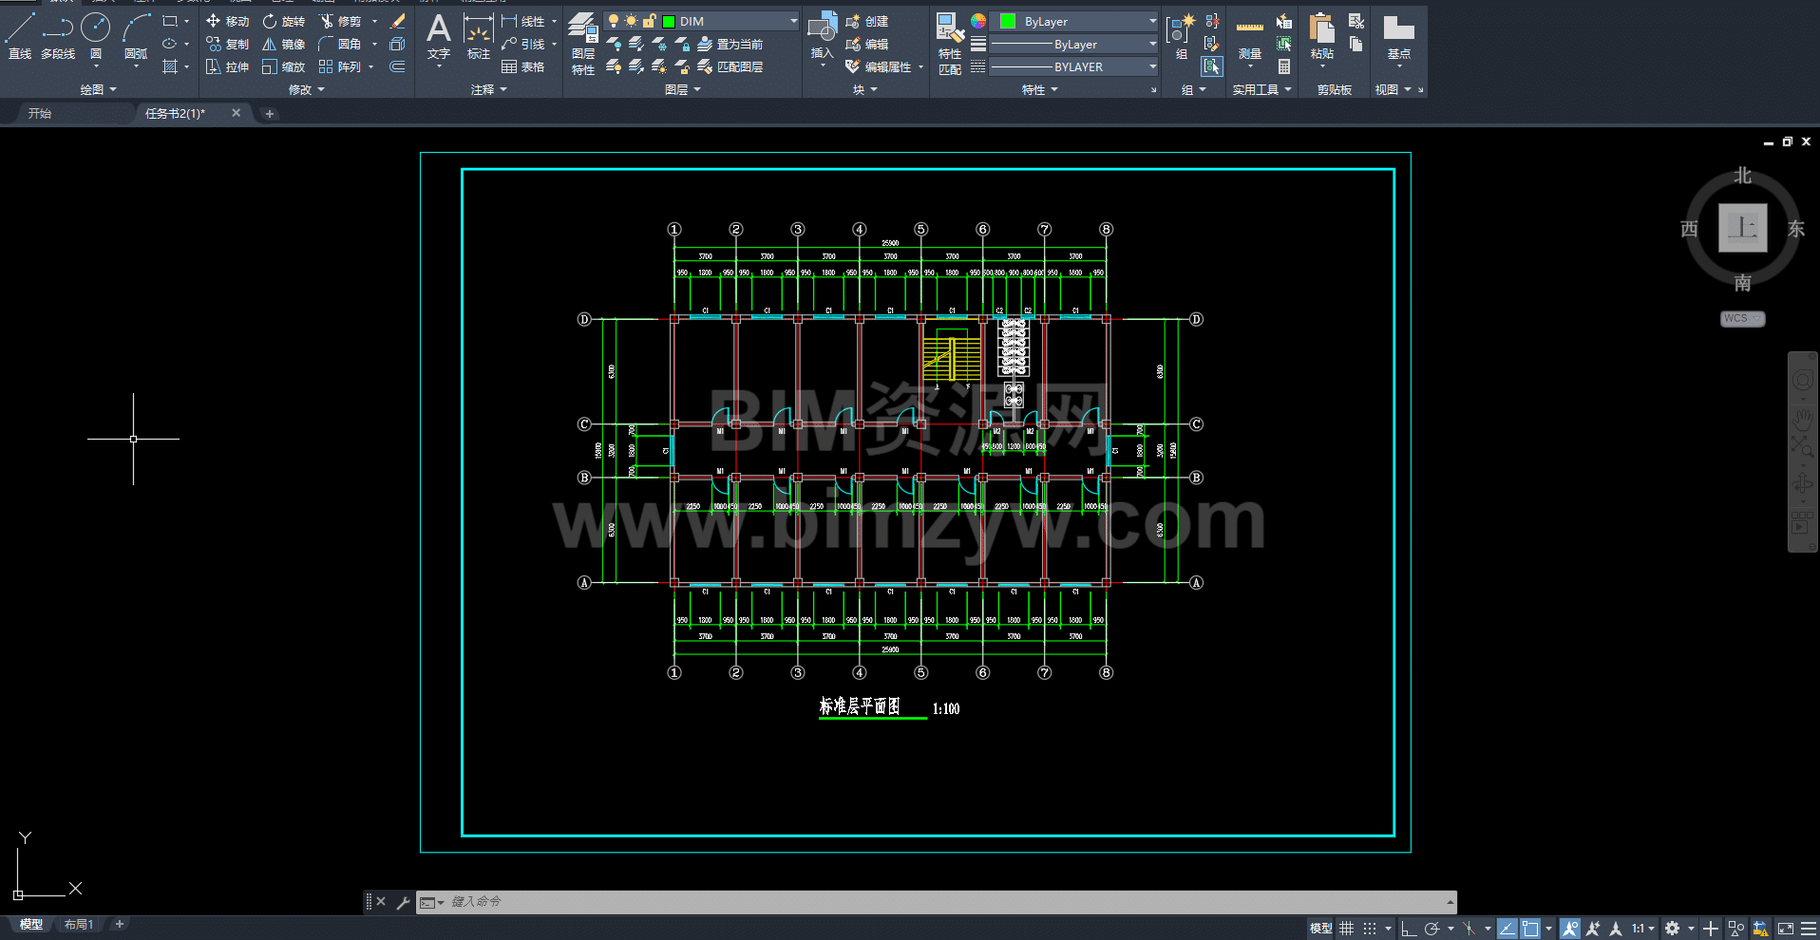Select the Circle (圆) tool
The height and width of the screenshot is (940, 1820).
pyautogui.click(x=96, y=36)
